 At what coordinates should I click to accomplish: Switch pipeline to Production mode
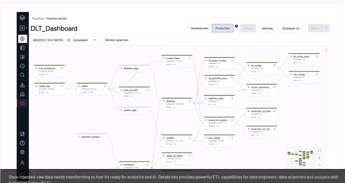pos(223,28)
